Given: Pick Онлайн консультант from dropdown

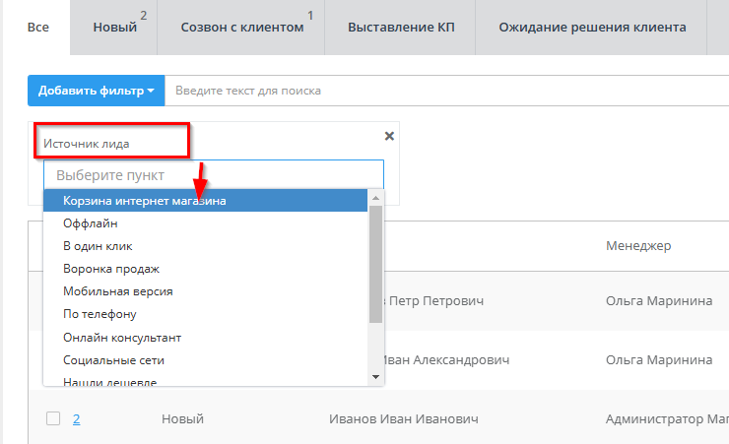Looking at the screenshot, I should click(122, 337).
